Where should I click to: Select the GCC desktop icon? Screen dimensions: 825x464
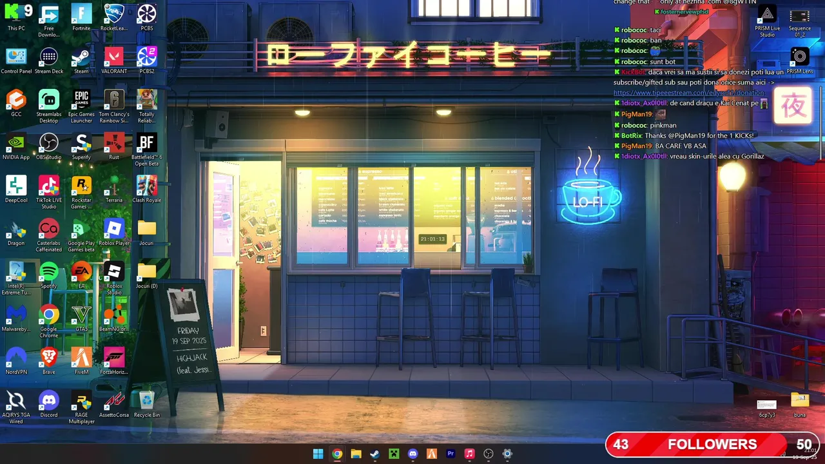click(16, 104)
